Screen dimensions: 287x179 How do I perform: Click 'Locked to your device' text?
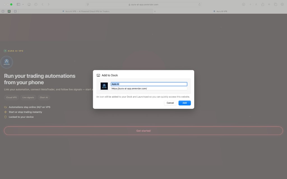(21, 117)
